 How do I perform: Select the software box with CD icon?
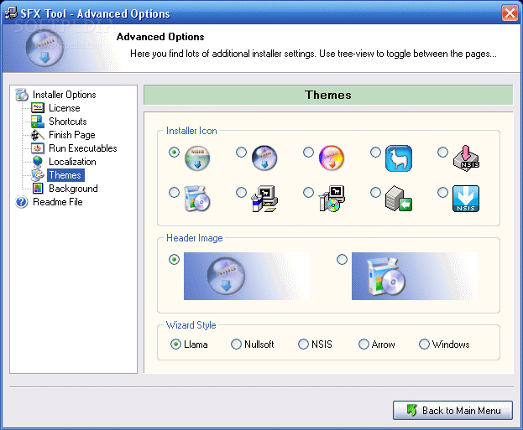tap(197, 199)
